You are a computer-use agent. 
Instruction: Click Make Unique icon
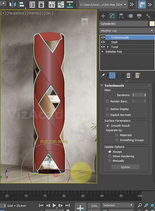121,75
